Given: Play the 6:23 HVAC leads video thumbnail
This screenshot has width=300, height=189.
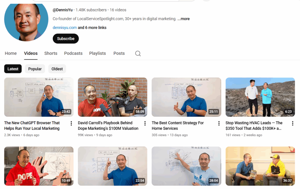Looking at the screenshot, I should (x=260, y=97).
